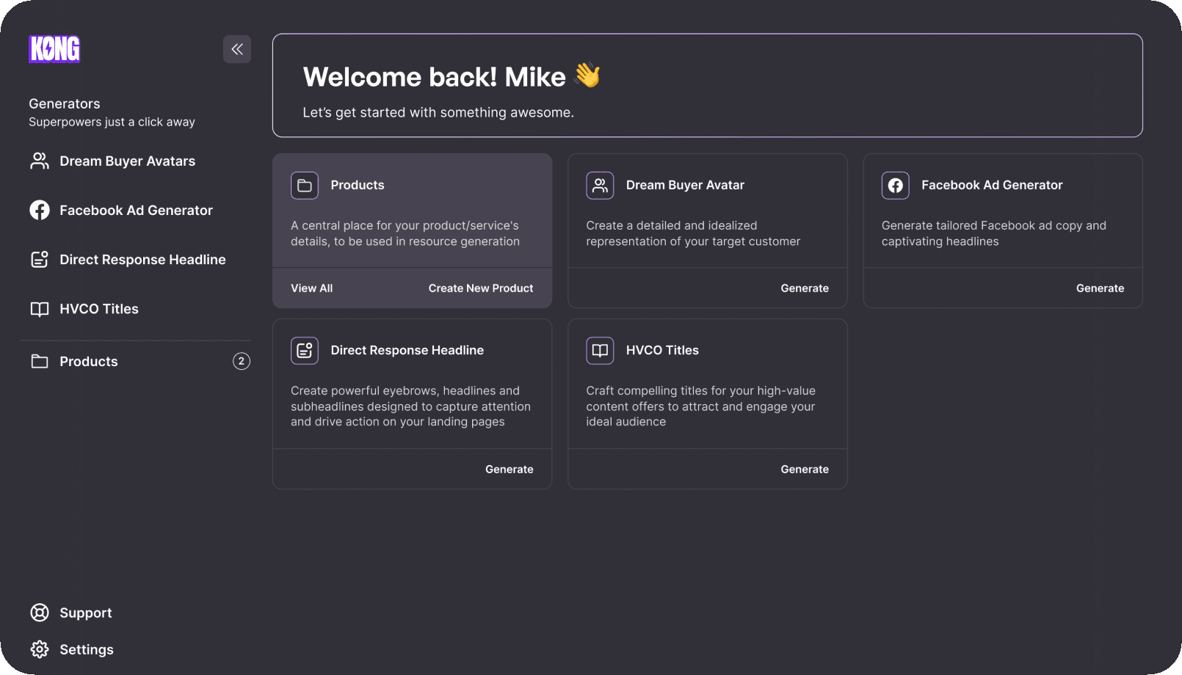The height and width of the screenshot is (675, 1182).
Task: Click the Direct Response Headline sidebar icon
Action: point(40,260)
